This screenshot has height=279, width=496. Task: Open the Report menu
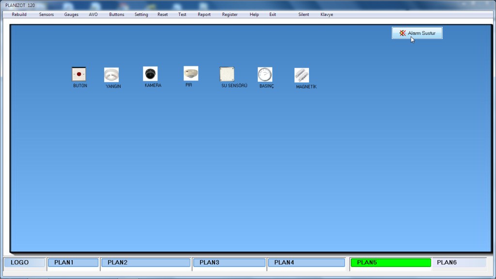pos(204,15)
